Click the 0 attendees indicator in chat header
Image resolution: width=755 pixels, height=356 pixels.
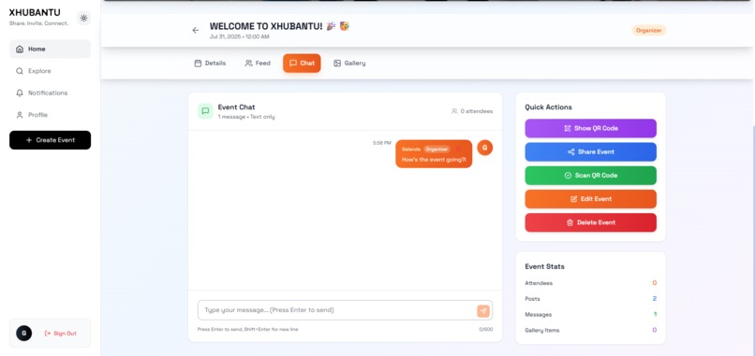pos(472,111)
